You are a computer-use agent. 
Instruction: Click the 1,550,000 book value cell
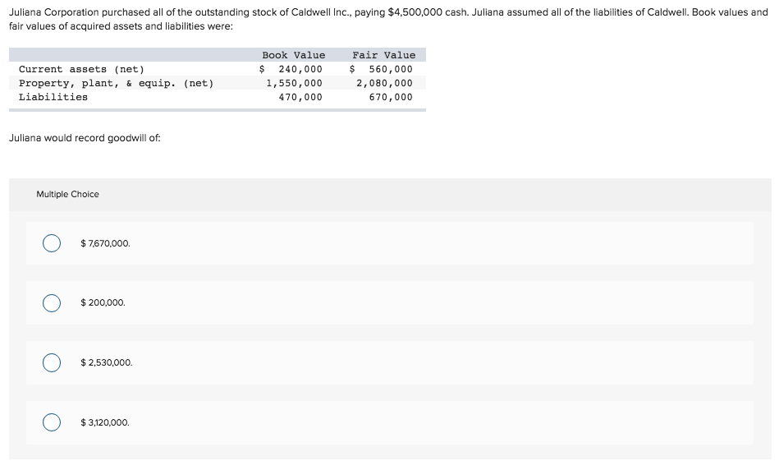coord(294,83)
